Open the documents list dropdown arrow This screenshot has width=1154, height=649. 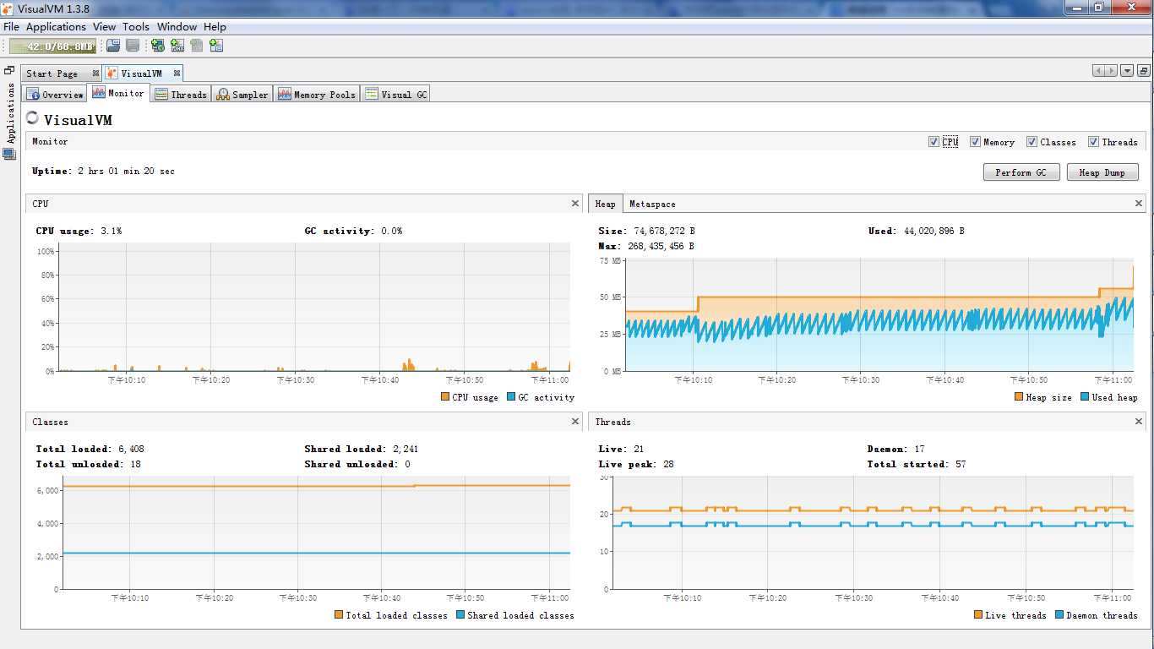[x=1127, y=71]
